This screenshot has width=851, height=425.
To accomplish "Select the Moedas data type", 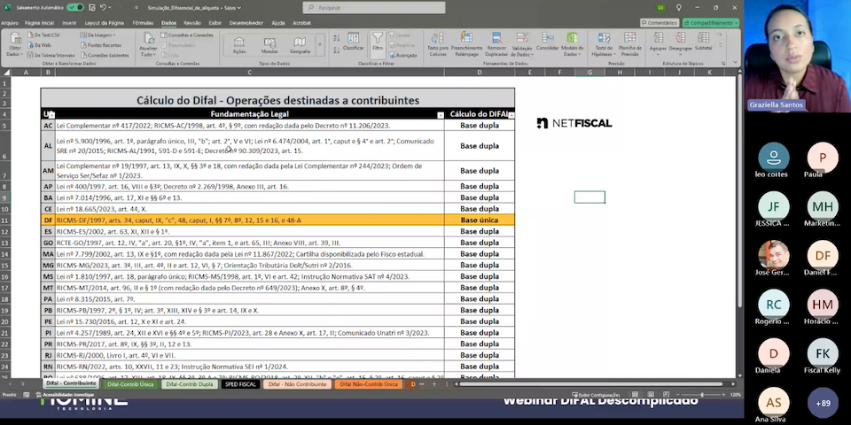I will pos(269,45).
